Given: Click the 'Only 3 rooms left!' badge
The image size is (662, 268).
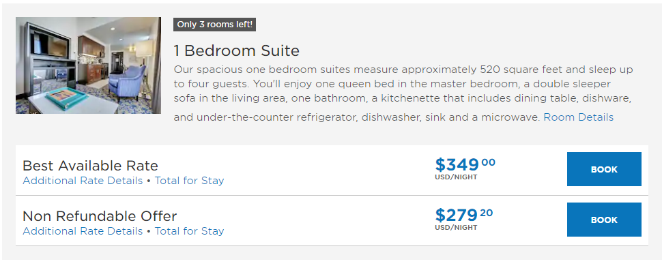Looking at the screenshot, I should [214, 25].
